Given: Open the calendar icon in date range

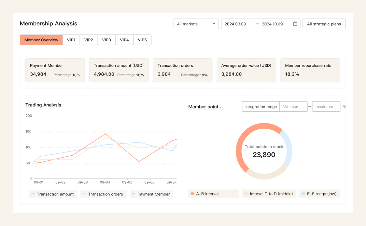Looking at the screenshot, I should pyautogui.click(x=295, y=24).
